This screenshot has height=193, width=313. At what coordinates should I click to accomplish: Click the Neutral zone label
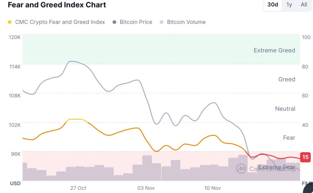[x=285, y=109]
